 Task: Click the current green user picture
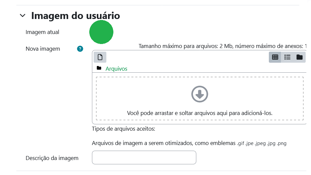(101, 32)
